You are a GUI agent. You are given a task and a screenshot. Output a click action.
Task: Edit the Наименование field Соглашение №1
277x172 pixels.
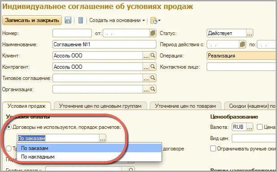104,44
